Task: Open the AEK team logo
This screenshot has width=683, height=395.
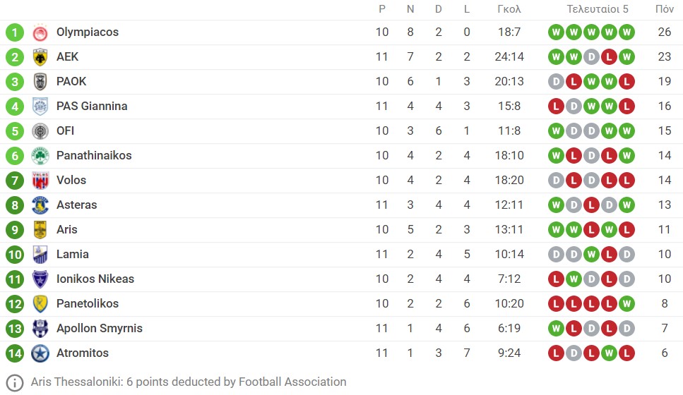Action: coord(40,57)
